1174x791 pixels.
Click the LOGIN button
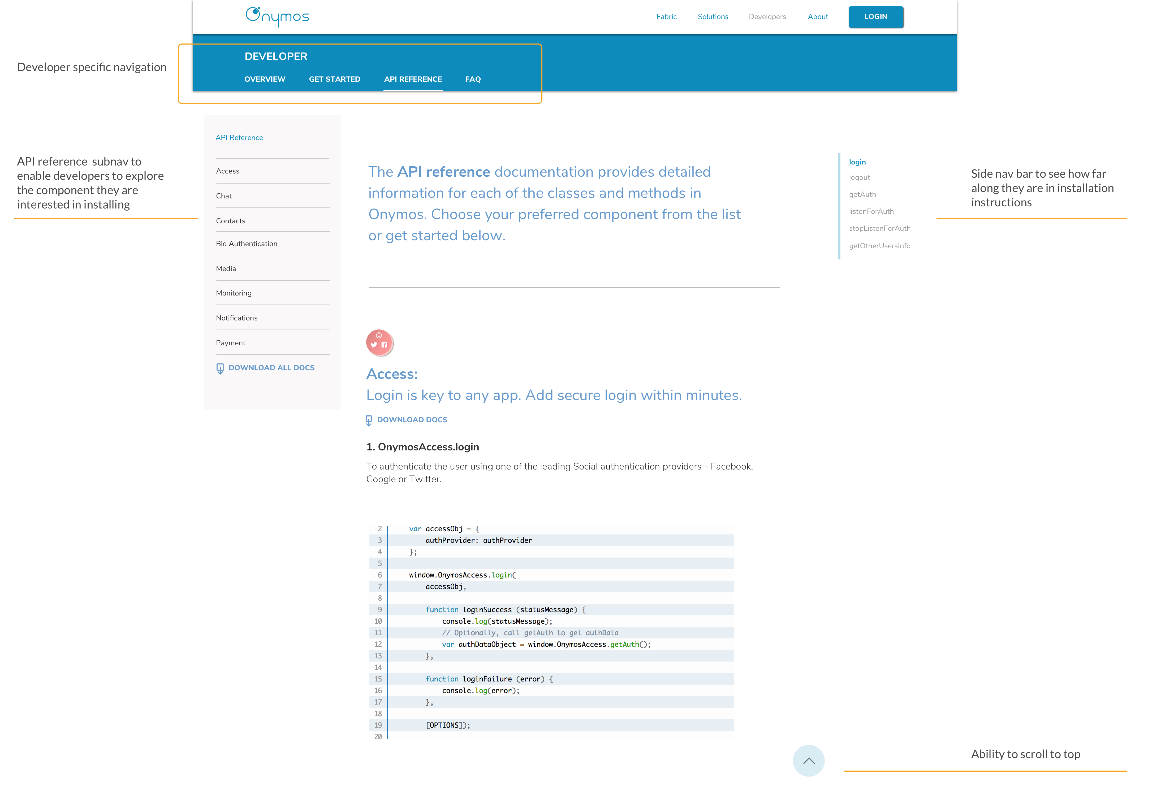(x=876, y=17)
